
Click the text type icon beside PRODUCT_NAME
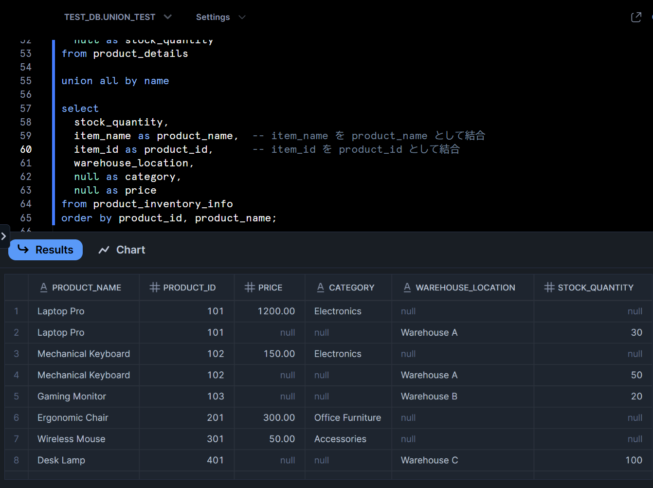pos(44,288)
